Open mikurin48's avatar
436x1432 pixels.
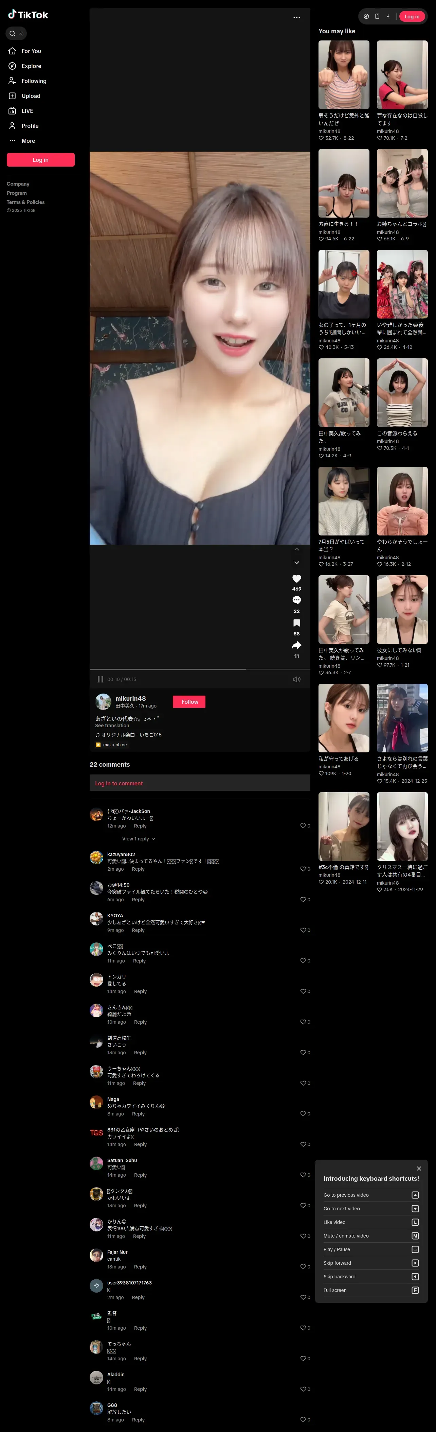[103, 702]
